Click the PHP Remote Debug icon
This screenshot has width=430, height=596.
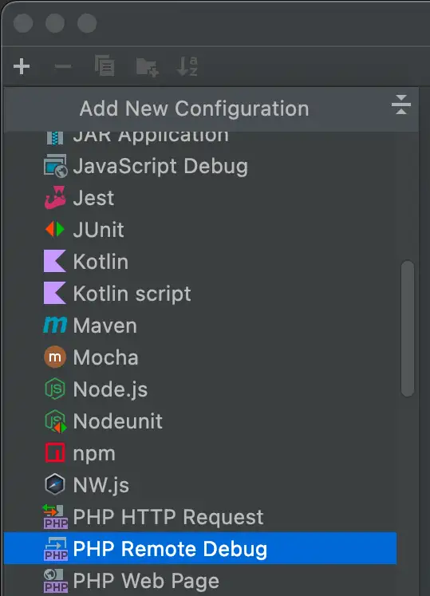point(56,548)
